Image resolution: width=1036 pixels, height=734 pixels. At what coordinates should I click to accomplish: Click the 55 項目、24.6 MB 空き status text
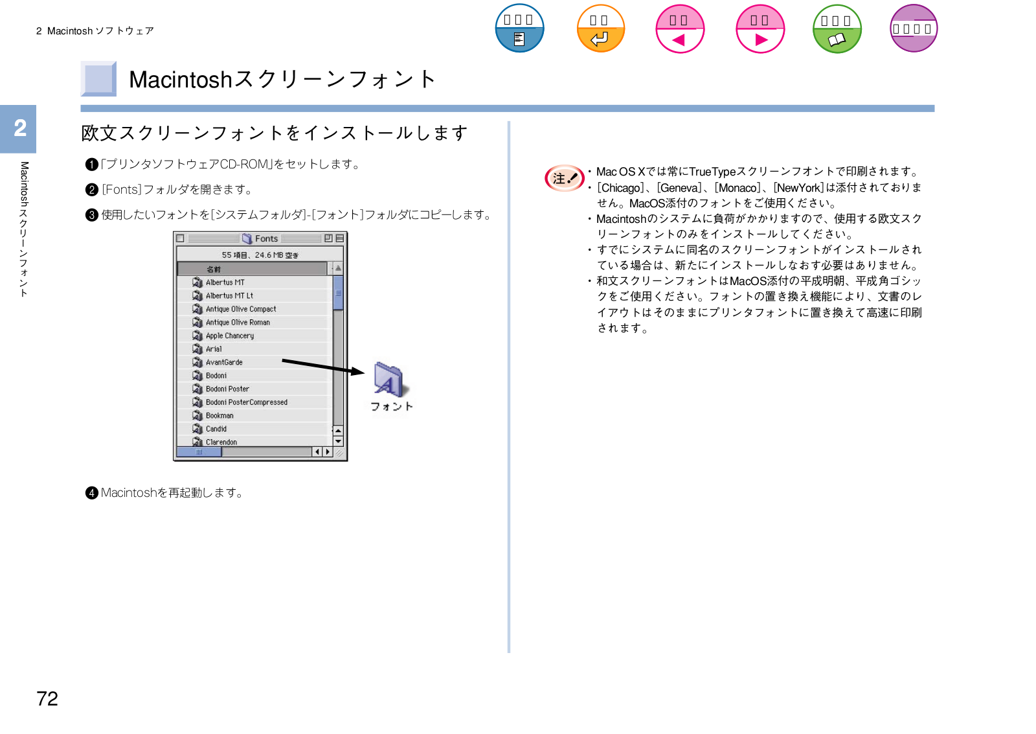click(x=260, y=255)
